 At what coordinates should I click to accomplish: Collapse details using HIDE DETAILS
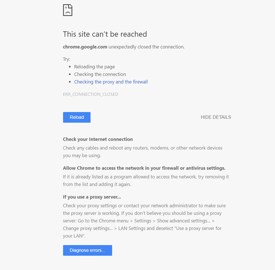(216, 117)
